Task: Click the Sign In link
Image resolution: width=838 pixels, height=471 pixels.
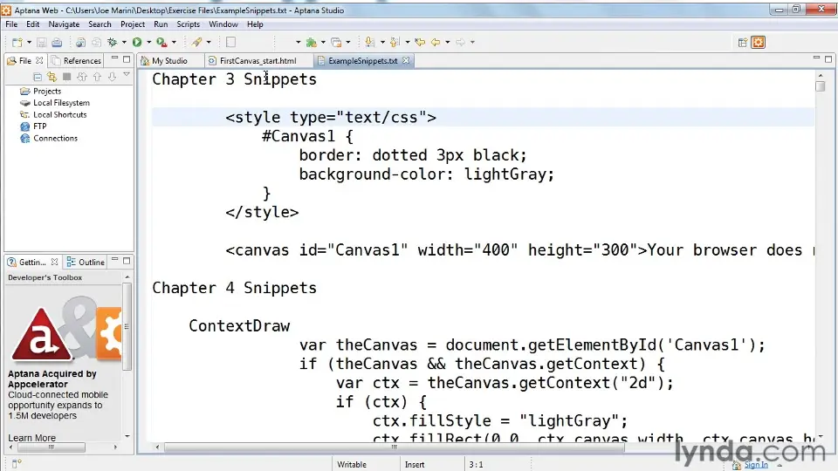Action: [x=756, y=465]
